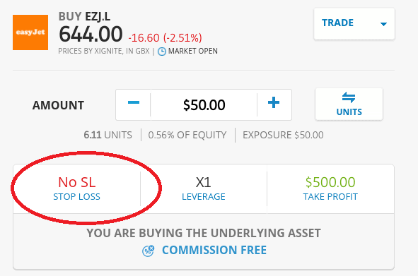The image size is (418, 276).
Task: Click the $50.00 amount input field
Action: (204, 105)
